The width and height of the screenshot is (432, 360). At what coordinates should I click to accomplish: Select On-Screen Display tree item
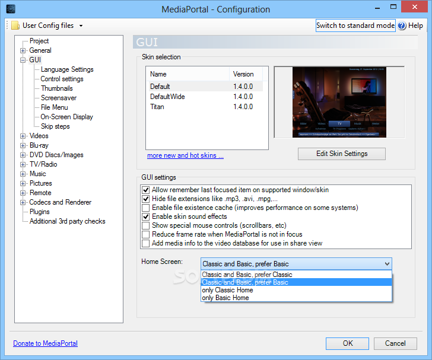click(x=67, y=117)
